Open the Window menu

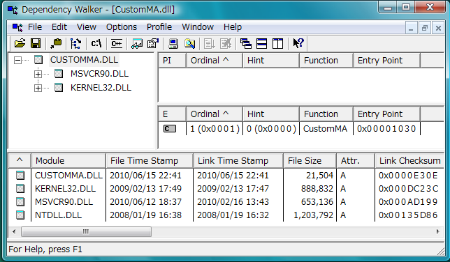[198, 27]
